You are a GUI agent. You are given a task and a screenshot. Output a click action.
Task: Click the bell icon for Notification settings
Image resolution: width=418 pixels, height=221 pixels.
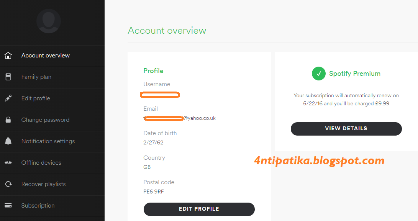[x=8, y=141]
